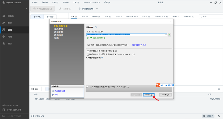
Task: Open the 帮助(H) menu in menu bar
Action: pos(107,2)
